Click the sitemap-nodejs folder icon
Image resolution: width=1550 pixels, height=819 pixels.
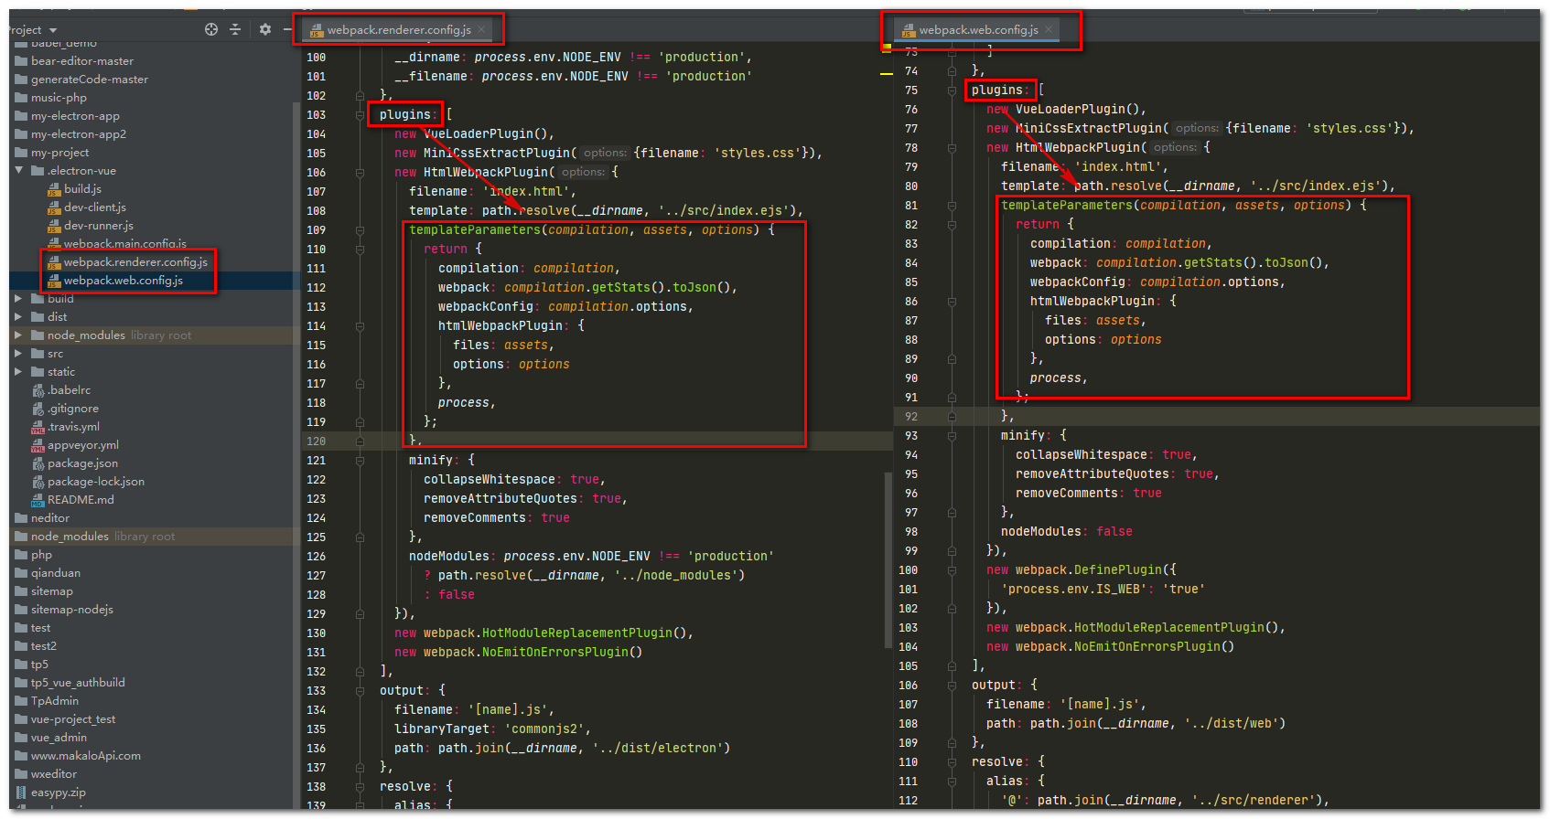21,610
